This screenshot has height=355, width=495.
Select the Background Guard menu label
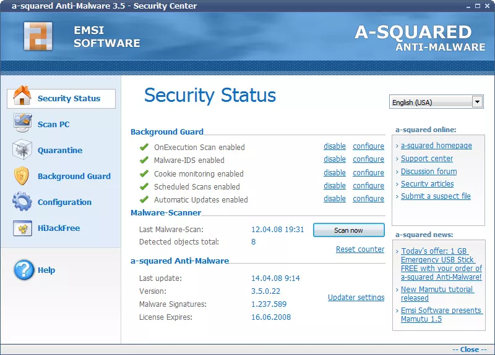pos(74,176)
